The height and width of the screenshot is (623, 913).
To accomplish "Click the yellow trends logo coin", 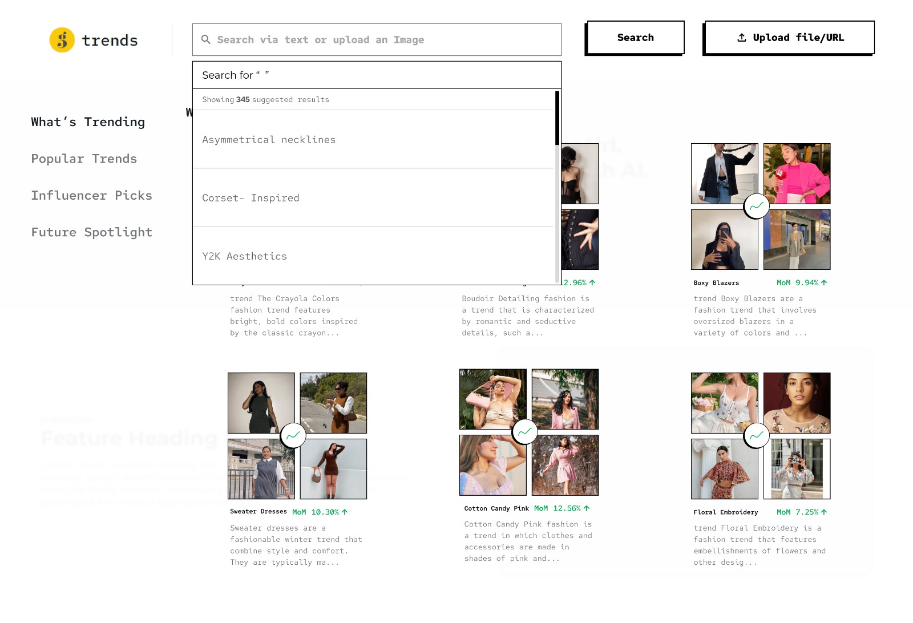I will [x=62, y=40].
